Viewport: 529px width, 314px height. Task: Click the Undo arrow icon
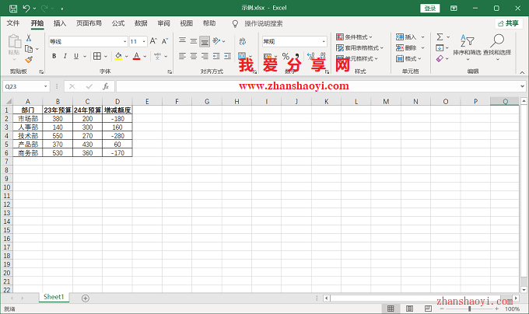(26, 8)
